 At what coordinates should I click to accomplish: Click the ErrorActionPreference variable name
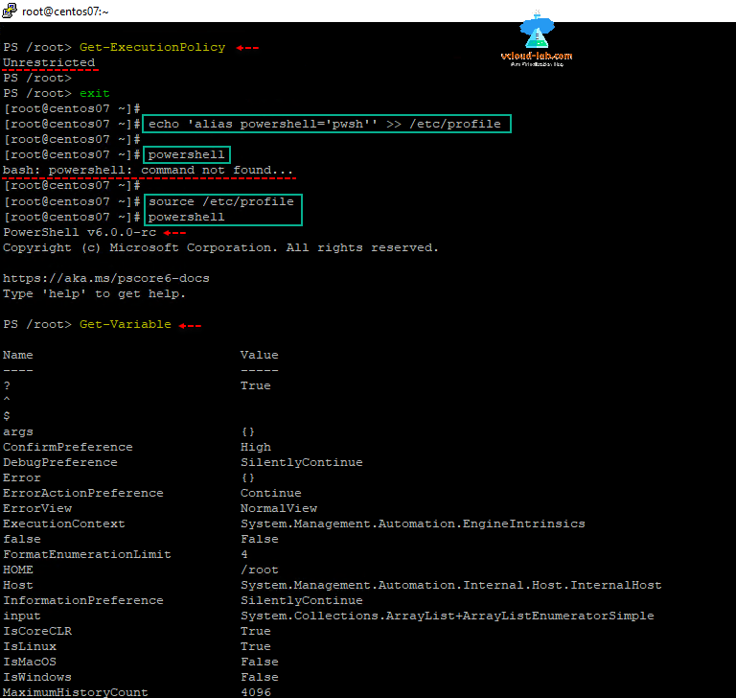83,493
